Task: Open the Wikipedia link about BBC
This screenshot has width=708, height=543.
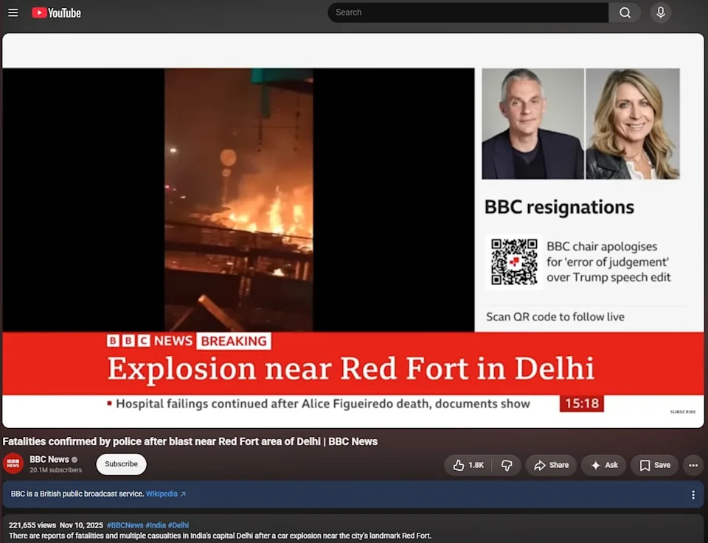Action: point(166,494)
